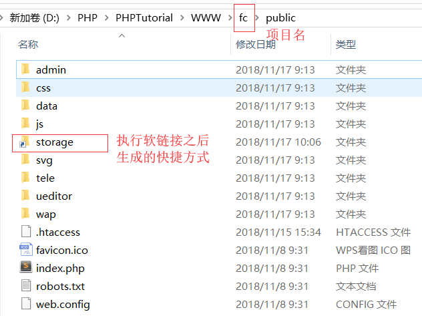422x316 pixels.
Task: Select the ueditor folder name
Action: pyautogui.click(x=54, y=196)
